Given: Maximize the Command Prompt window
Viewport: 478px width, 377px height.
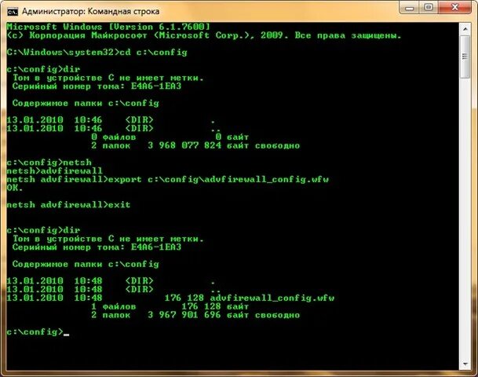Looking at the screenshot, I should 429,7.
